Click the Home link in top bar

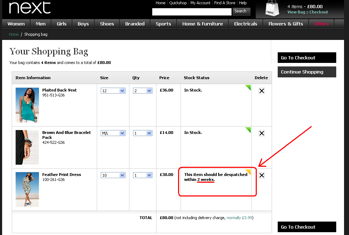point(160,3)
